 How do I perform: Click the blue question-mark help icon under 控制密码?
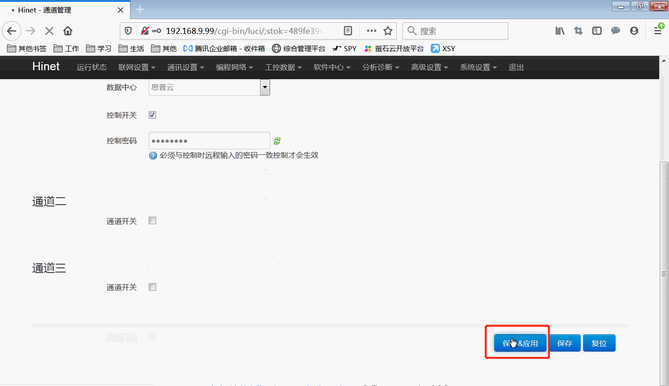pos(153,155)
